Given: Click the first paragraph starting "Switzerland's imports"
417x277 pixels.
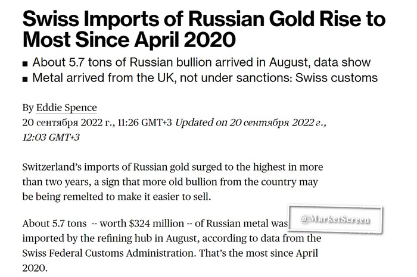Looking at the screenshot, I should click(x=172, y=181).
